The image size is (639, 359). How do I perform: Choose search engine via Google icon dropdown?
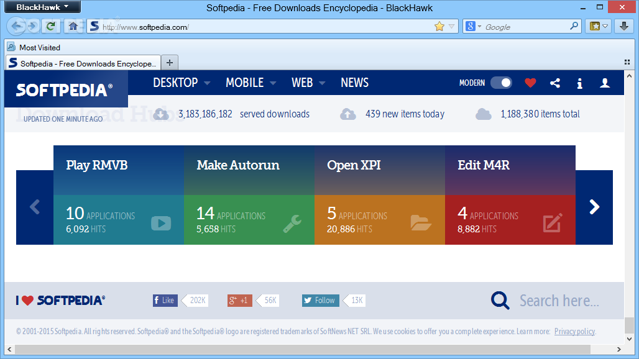pyautogui.click(x=473, y=27)
